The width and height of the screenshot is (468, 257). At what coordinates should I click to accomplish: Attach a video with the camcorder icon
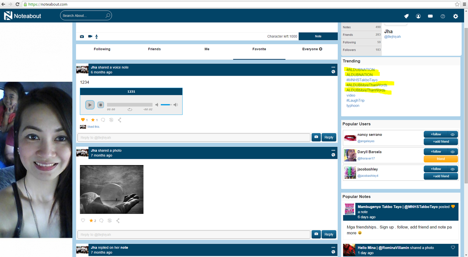[x=90, y=36]
